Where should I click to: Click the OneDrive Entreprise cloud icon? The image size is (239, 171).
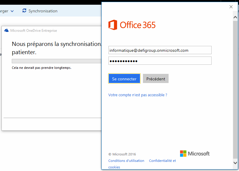[6, 30]
